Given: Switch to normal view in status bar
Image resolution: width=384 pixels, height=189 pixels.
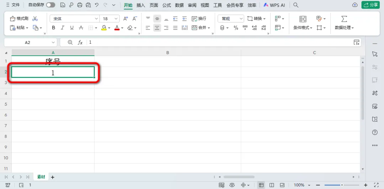Looking at the screenshot, I should (261, 185).
